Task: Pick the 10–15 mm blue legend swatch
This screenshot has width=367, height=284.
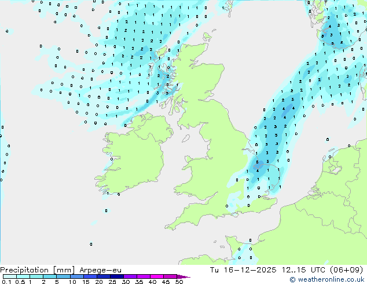Action: 76,276
